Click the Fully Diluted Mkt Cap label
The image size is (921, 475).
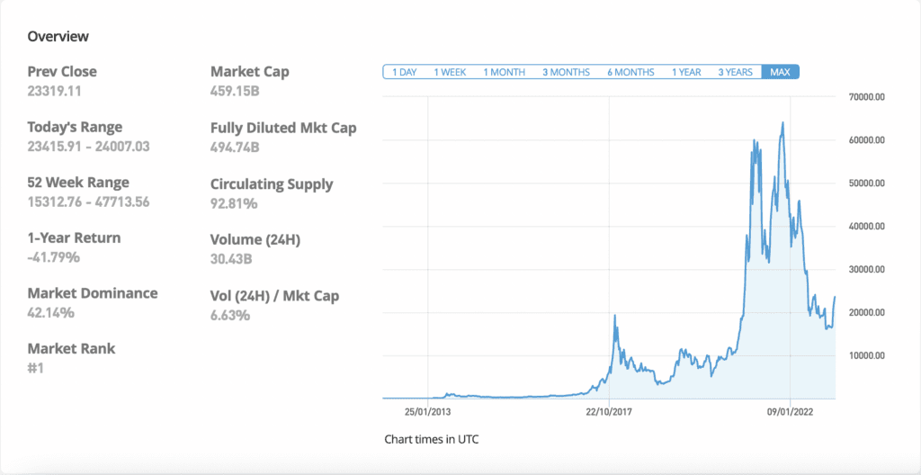pyautogui.click(x=283, y=128)
